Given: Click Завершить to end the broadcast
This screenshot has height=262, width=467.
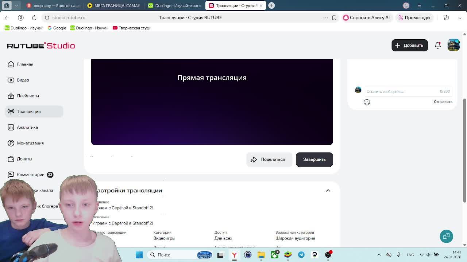Looking at the screenshot, I should (314, 159).
